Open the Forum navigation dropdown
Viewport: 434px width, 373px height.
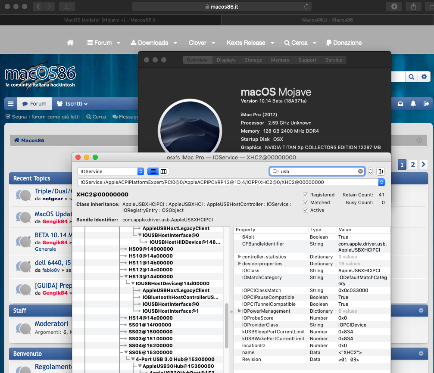point(103,43)
